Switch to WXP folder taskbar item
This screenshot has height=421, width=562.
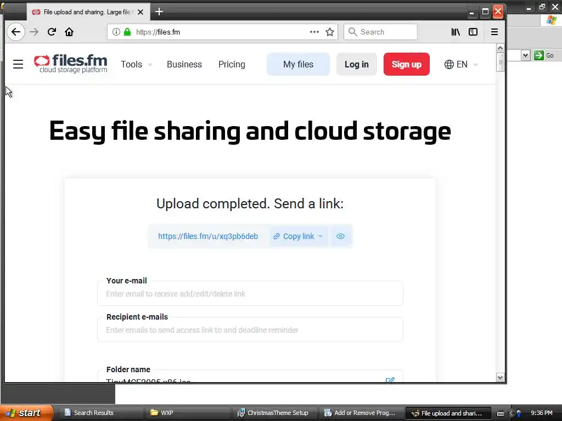188,413
